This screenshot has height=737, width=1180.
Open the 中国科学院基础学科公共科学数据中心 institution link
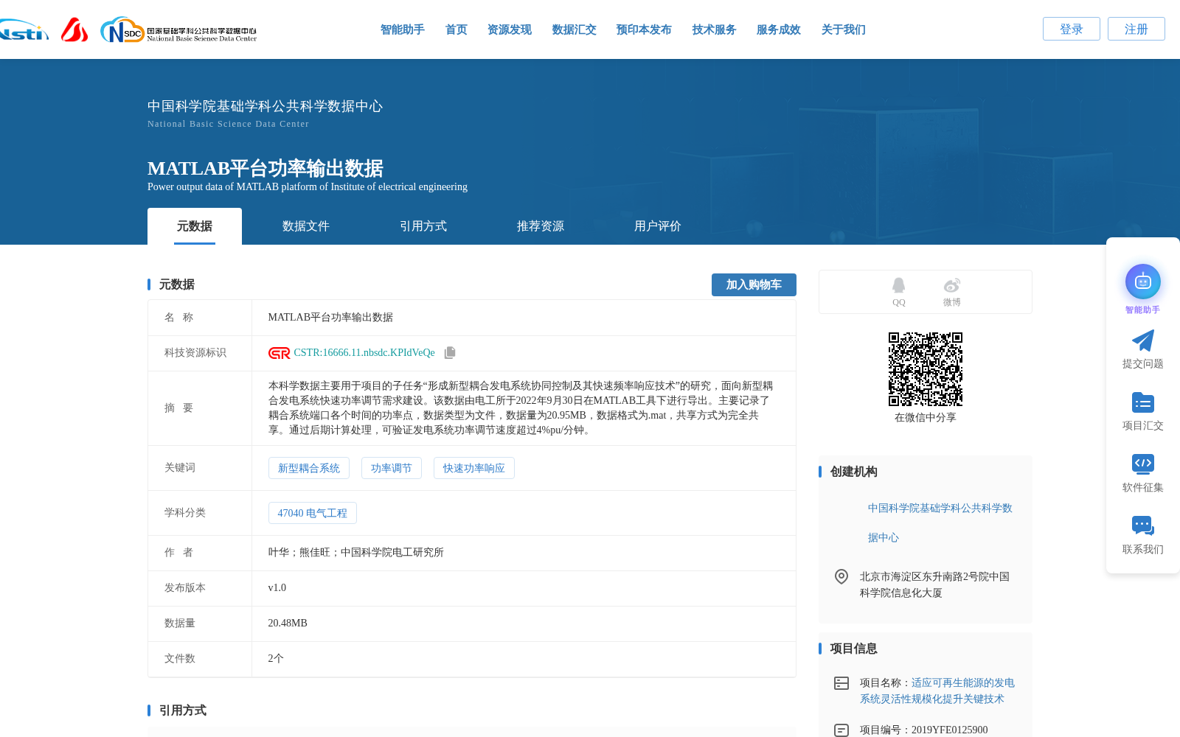tap(940, 523)
